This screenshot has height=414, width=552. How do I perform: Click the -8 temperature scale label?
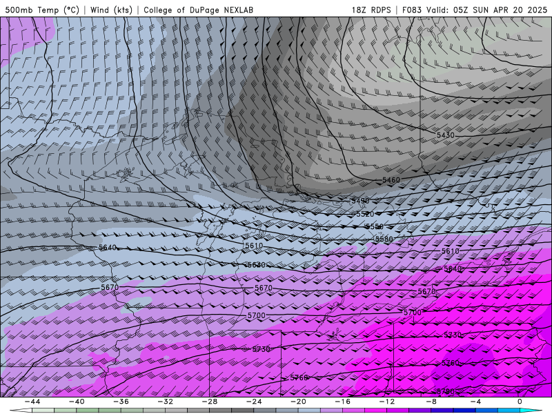coord(431,402)
